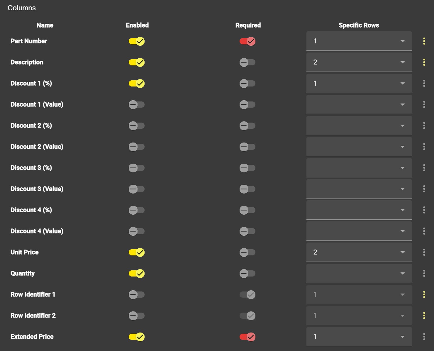Screen dimensions: 434x351
Task: Open the three-dot menu for Part Number
Action: (x=424, y=41)
